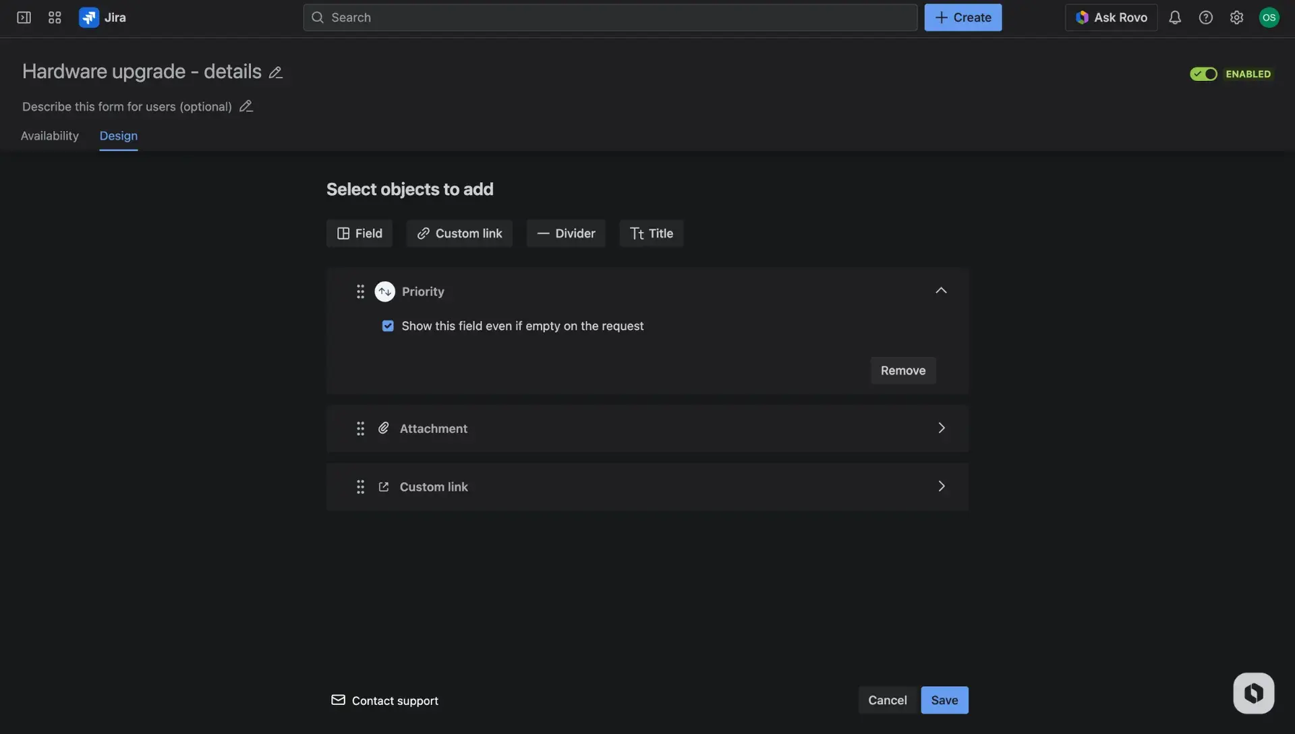The width and height of the screenshot is (1295, 734).
Task: Expand the Custom link field options
Action: point(941,486)
